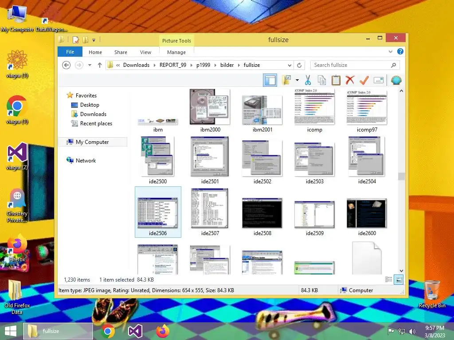Viewport: 454px width, 340px height.
Task: Go forward with the Forward arrow
Action: coord(79,65)
